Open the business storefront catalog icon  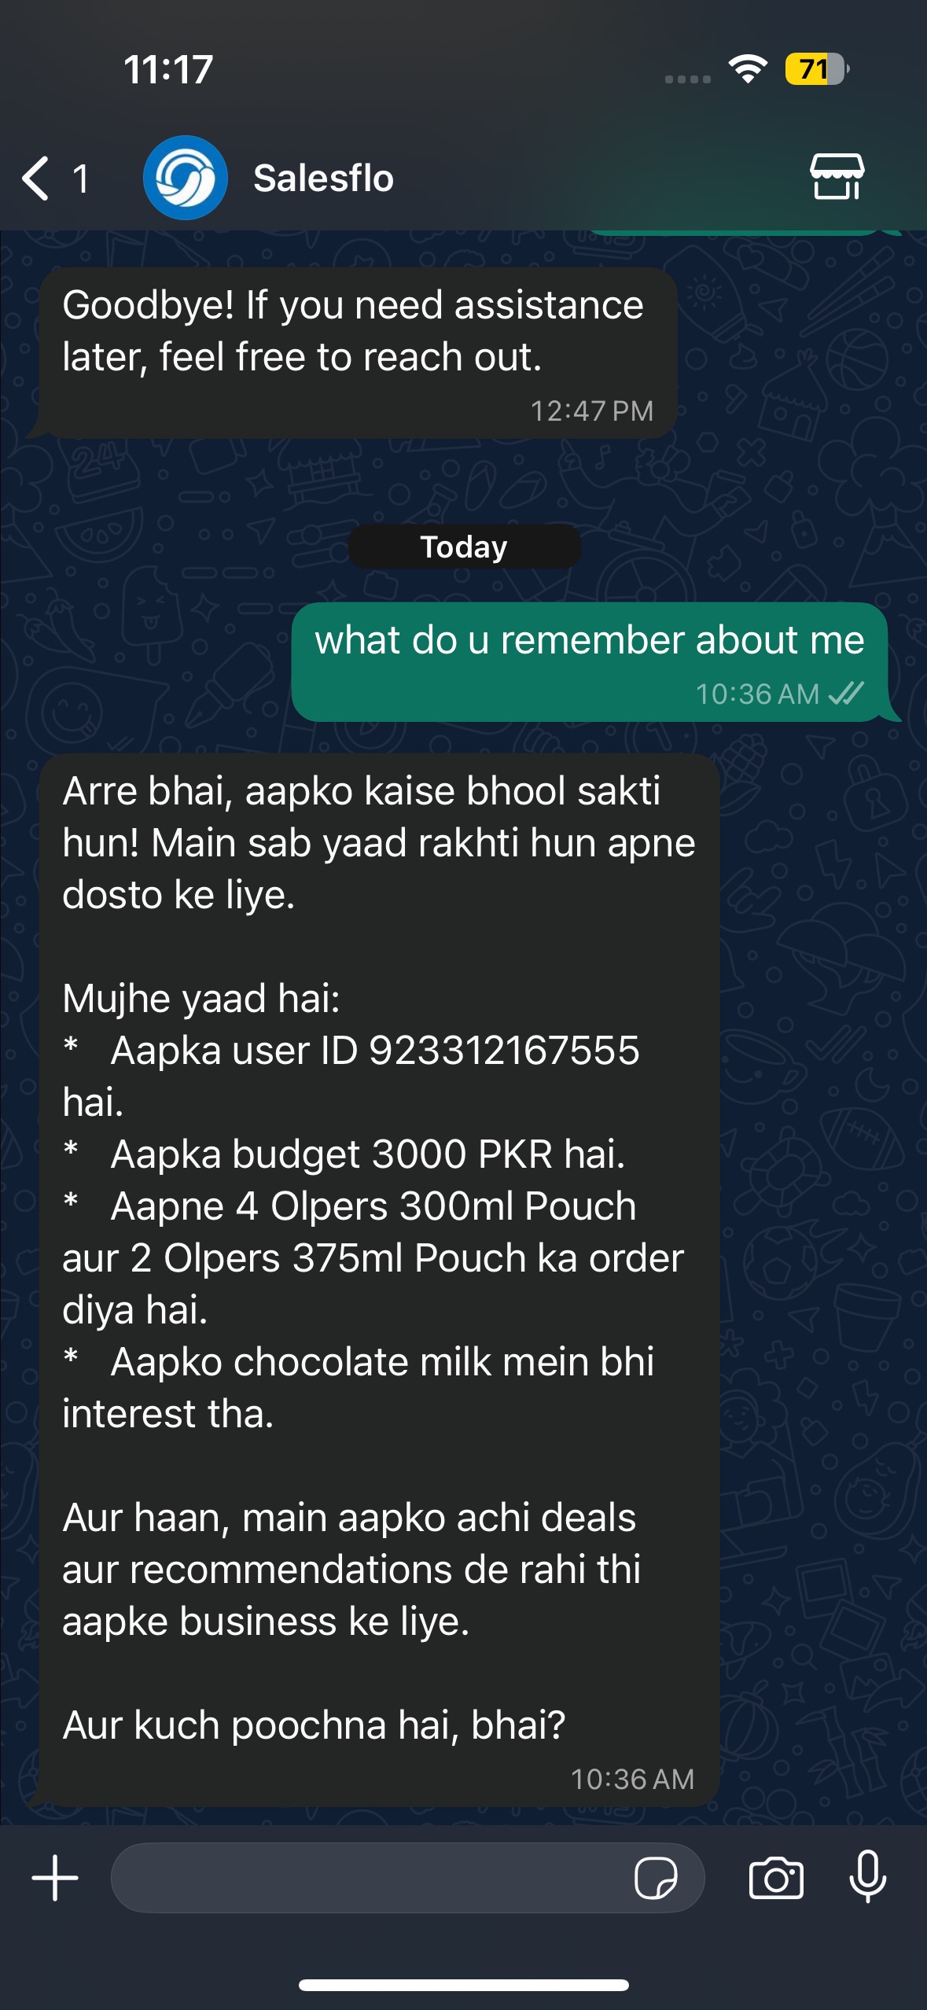837,177
